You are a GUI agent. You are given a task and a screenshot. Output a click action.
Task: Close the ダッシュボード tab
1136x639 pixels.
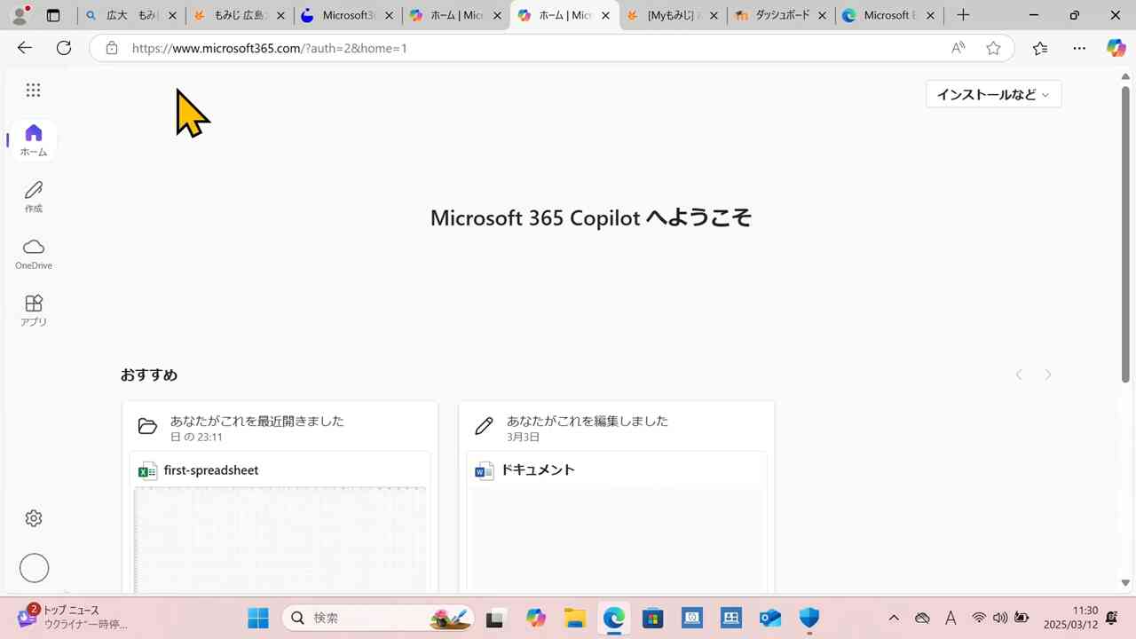[x=822, y=15]
